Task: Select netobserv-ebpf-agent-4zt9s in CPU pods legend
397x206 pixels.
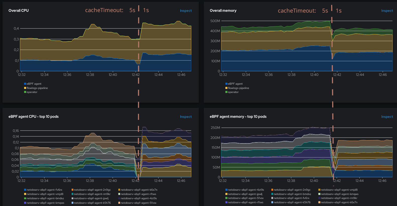Action: click(x=138, y=198)
